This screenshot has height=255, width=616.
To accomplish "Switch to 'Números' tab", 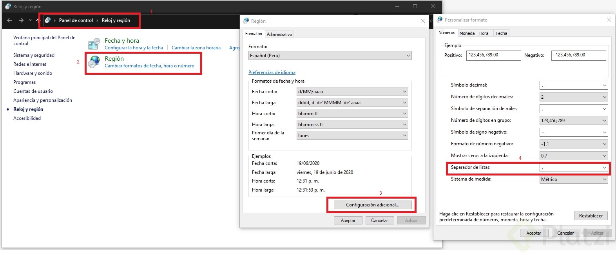I will pos(447,33).
